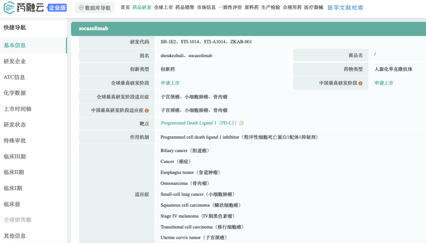The image size is (426, 243).
Task: Open the 市场信息 menu item
Action: 206,7
